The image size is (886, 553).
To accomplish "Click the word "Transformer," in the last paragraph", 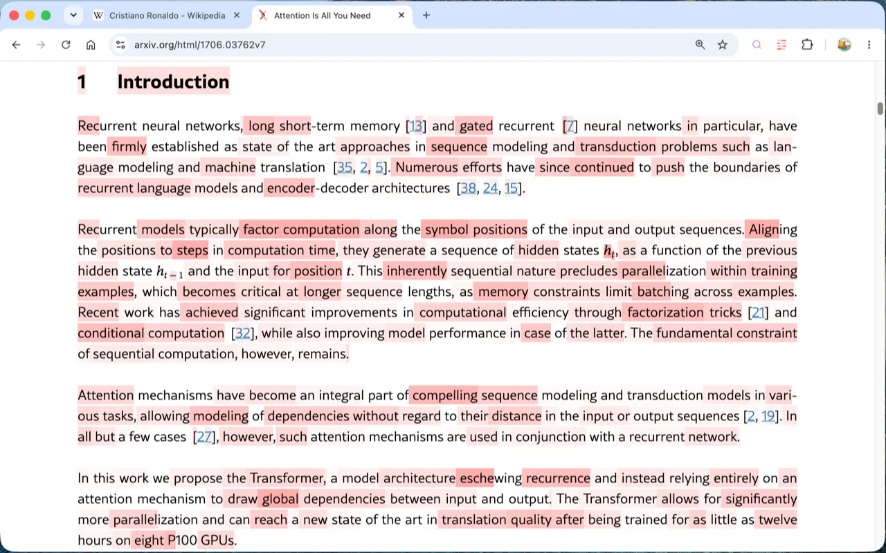I will point(287,478).
